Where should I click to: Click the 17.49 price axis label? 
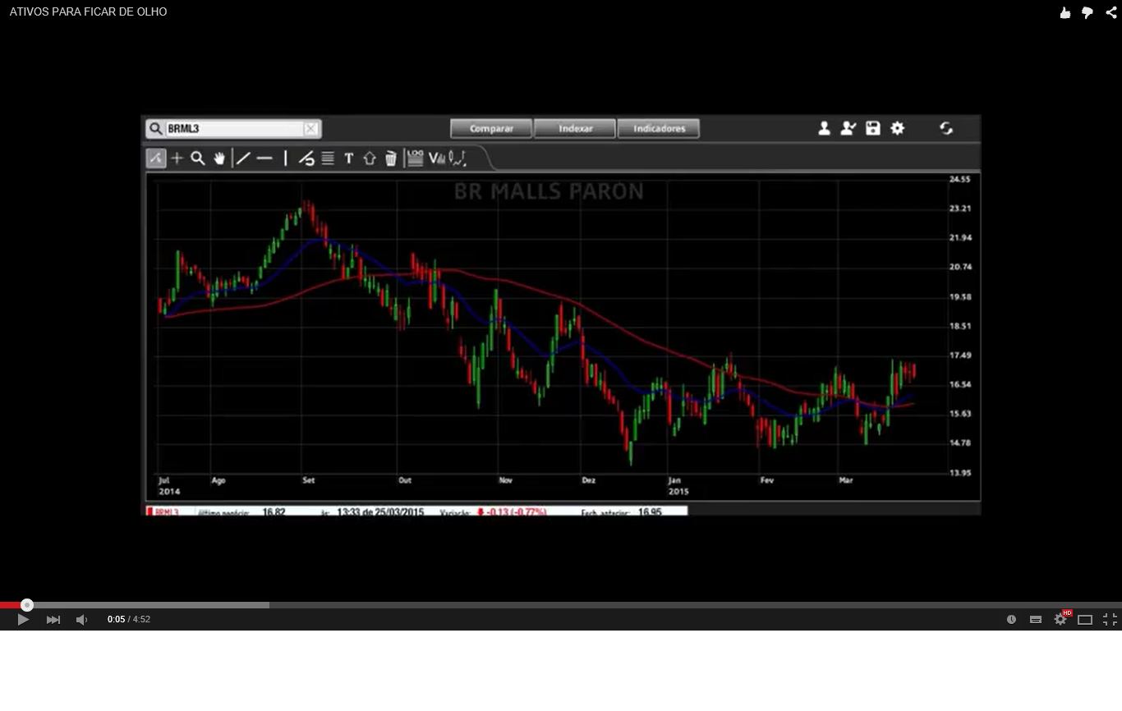click(x=959, y=355)
